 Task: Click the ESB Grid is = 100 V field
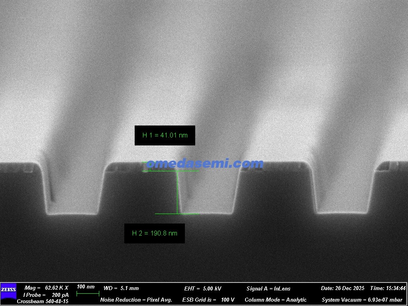pos(208,300)
